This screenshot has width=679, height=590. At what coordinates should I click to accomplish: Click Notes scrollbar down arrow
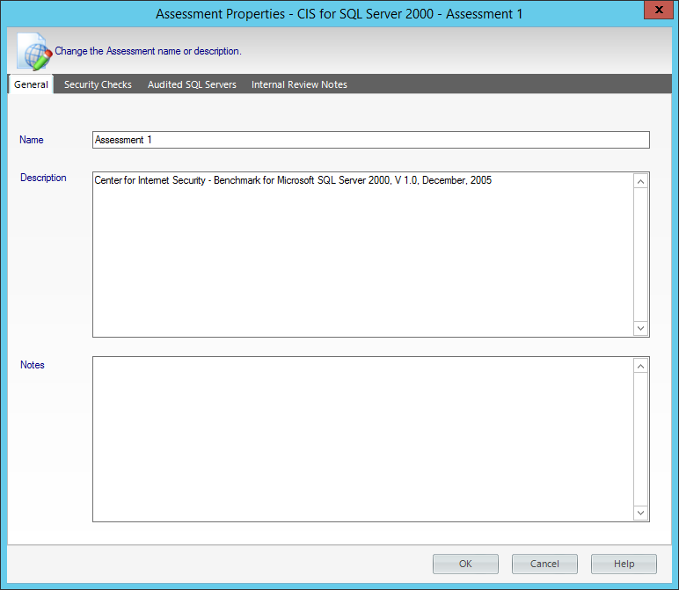[x=640, y=513]
